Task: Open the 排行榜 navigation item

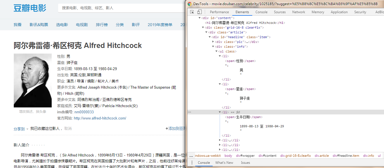Action: (x=102, y=25)
